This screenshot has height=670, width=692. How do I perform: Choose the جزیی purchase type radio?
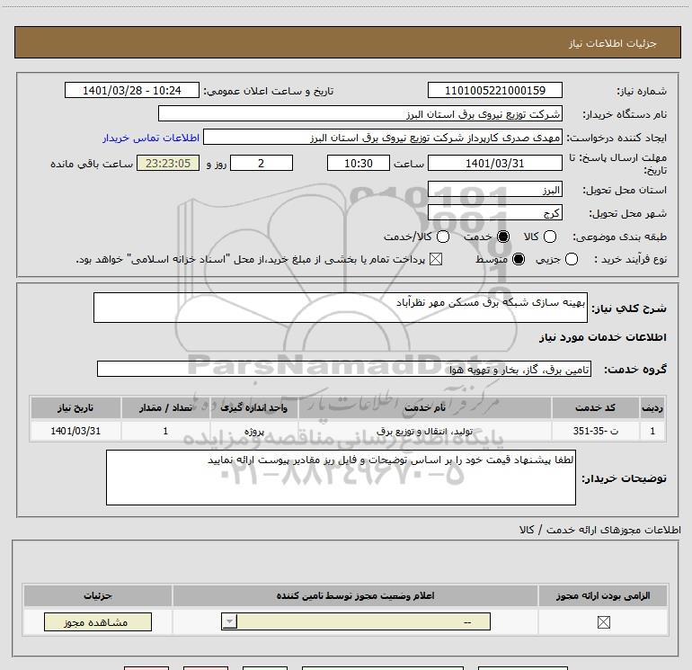[x=571, y=259]
